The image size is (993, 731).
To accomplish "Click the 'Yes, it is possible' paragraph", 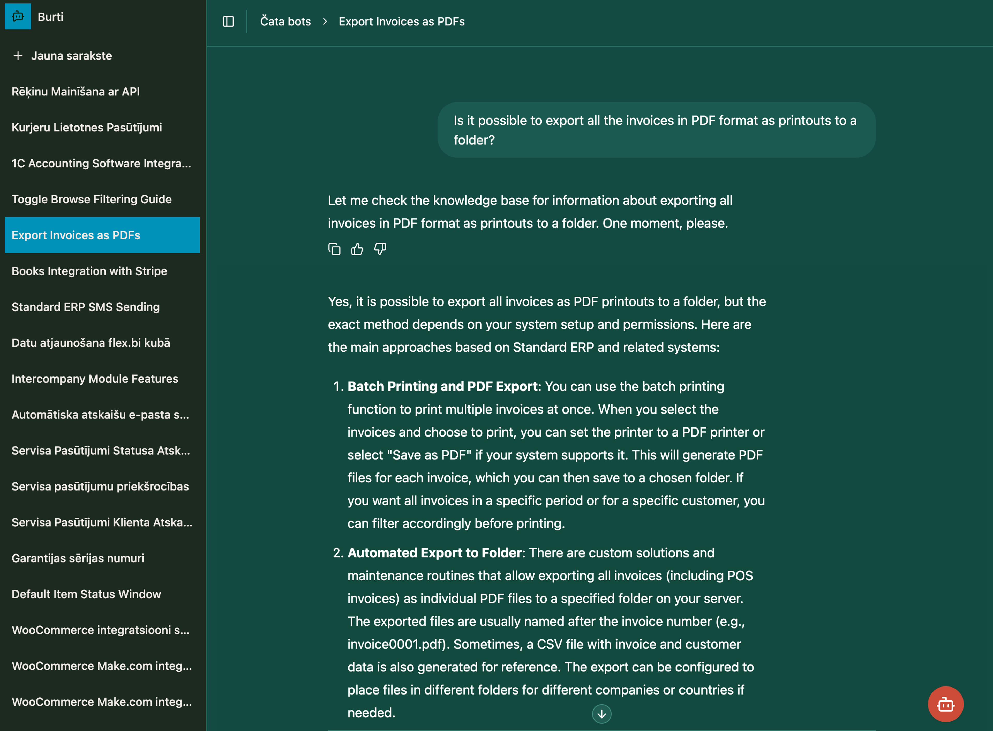I will click(547, 324).
